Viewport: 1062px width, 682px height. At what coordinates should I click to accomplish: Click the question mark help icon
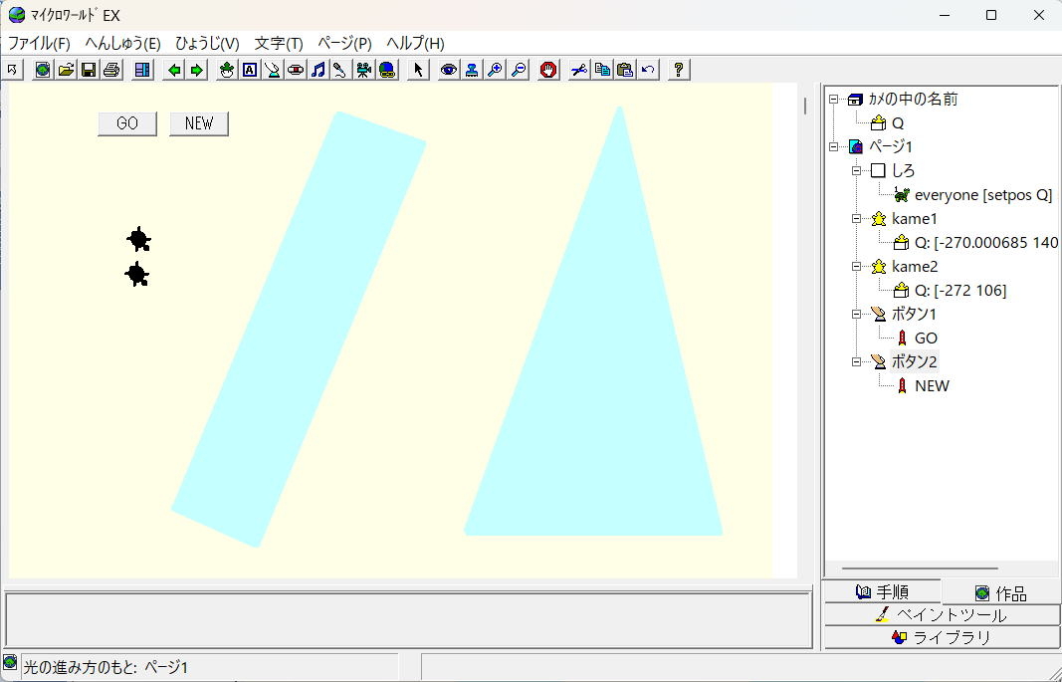679,69
